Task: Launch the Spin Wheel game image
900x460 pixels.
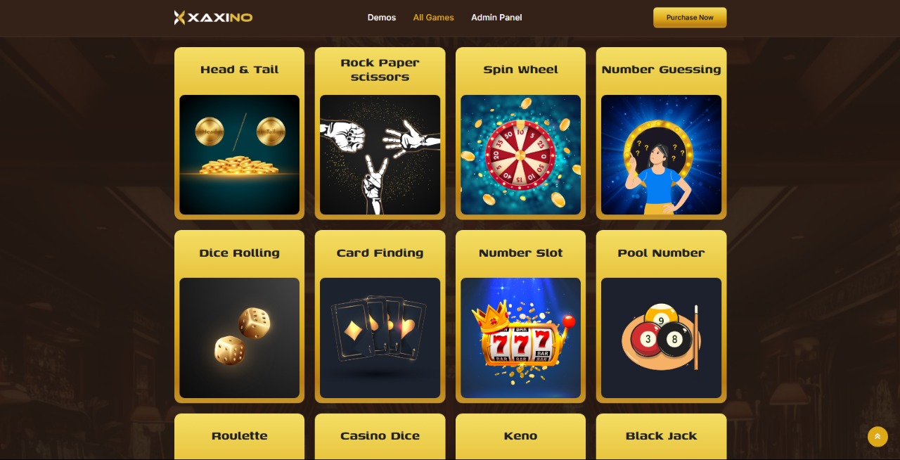Action: point(520,155)
